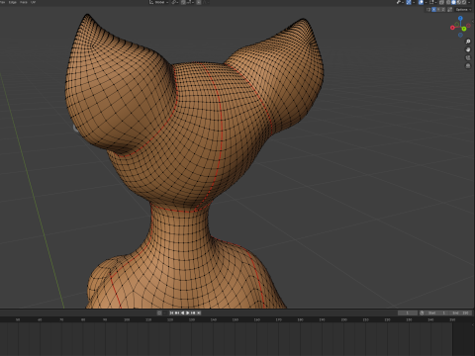Click the Start frame field
Image resolution: width=475 pixels, height=356 pixels.
pos(437,312)
